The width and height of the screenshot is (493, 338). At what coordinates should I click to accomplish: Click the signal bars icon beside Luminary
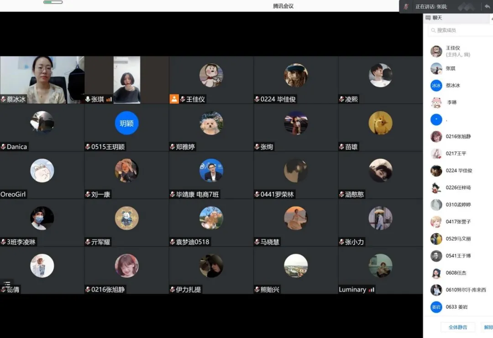point(372,290)
